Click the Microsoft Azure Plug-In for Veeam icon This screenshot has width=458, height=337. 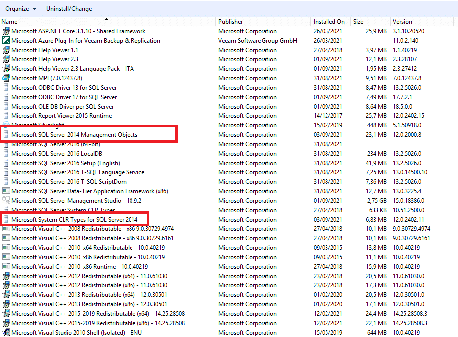tap(6, 40)
